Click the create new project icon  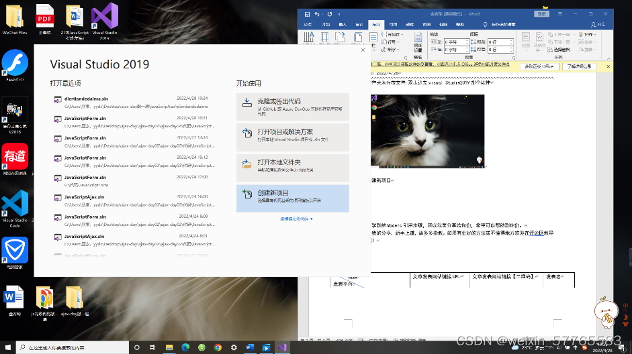coord(247,194)
